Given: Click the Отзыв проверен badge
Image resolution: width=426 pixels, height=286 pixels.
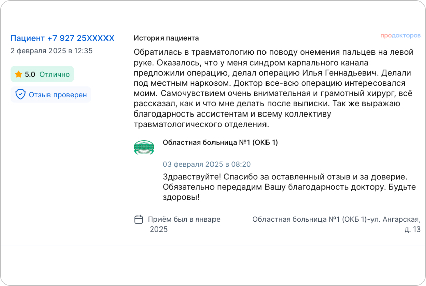Looking at the screenshot, I should point(51,94).
